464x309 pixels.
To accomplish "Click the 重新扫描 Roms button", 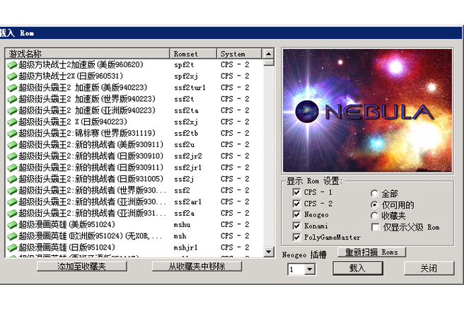I will tap(371, 252).
